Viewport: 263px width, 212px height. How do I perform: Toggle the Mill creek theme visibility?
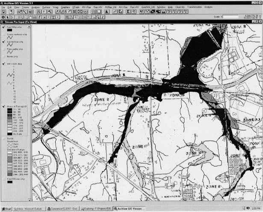click(x=3, y=62)
